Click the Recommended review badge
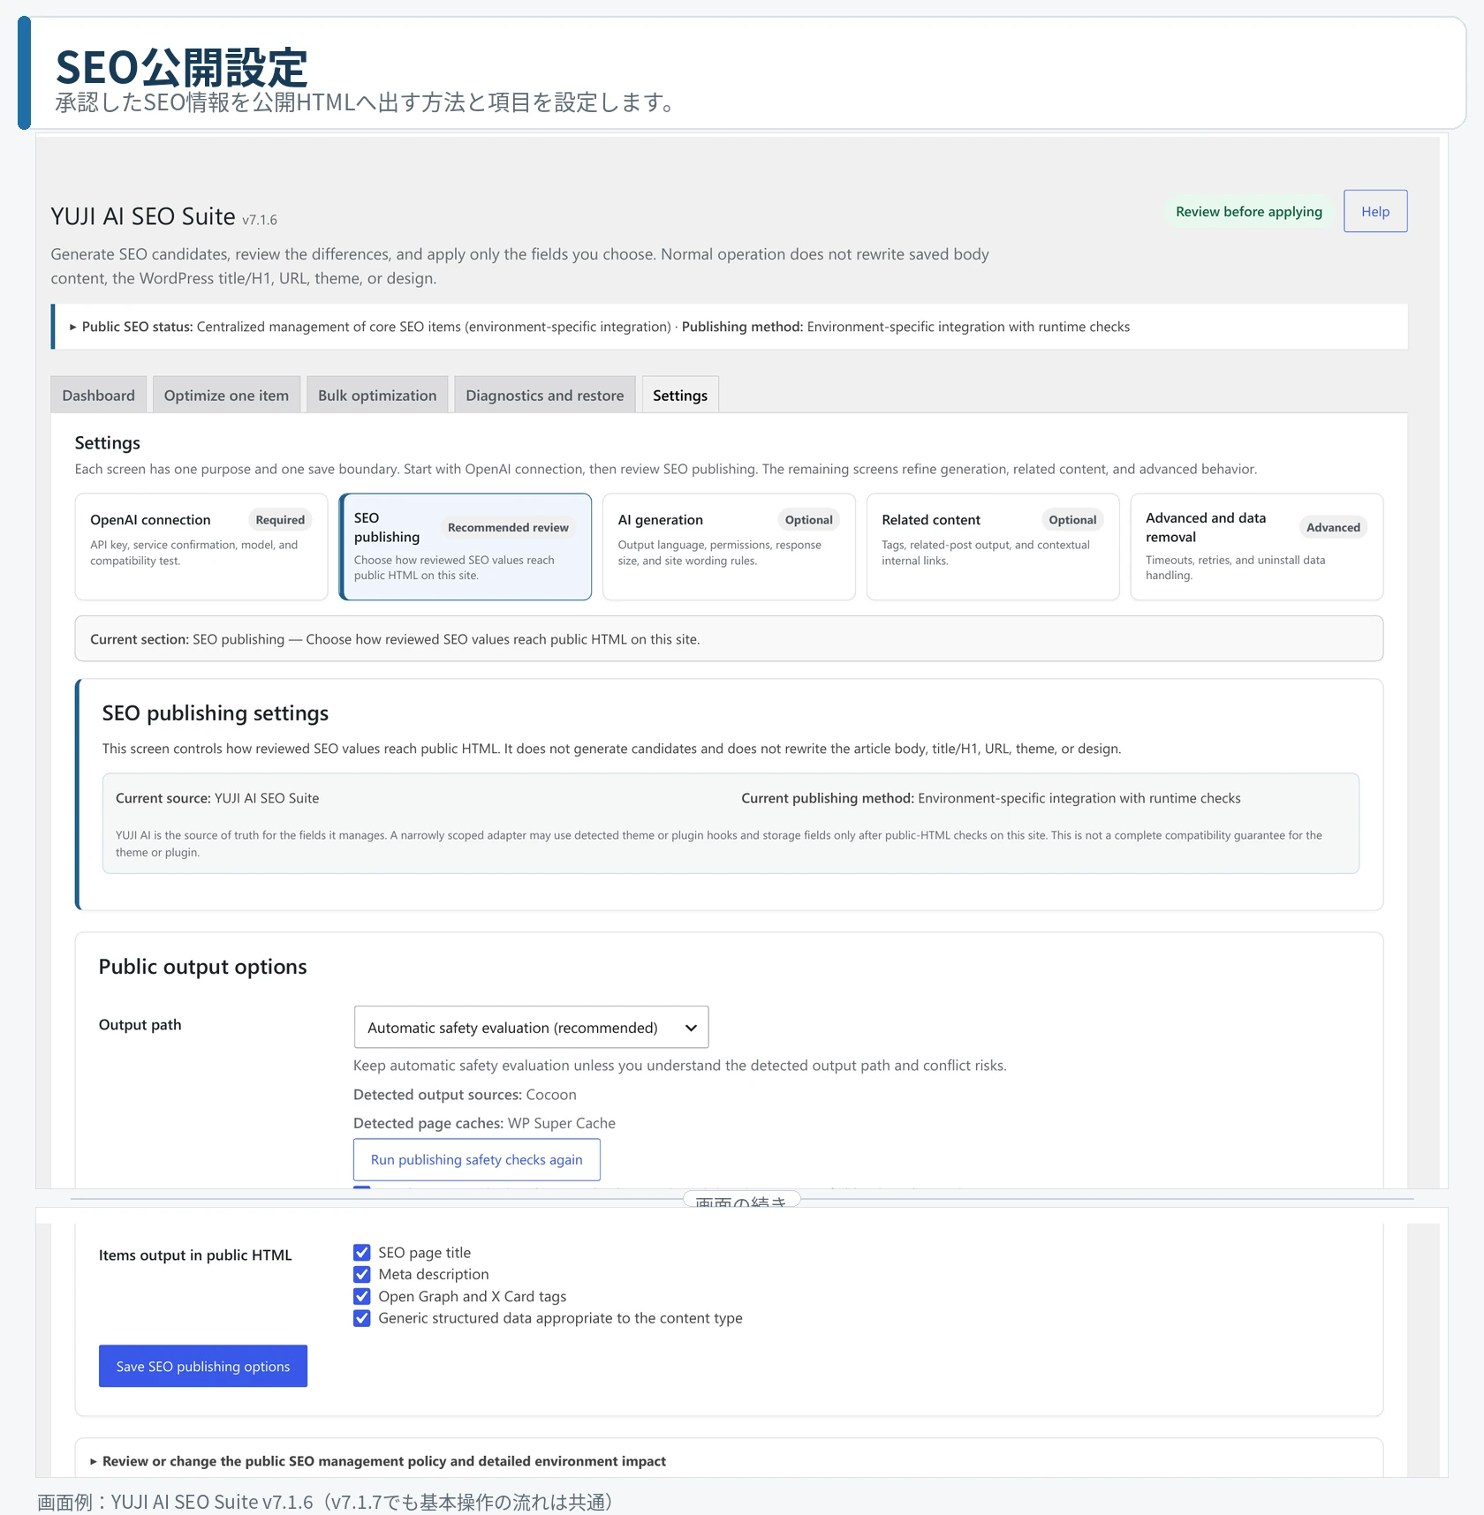 tap(508, 527)
